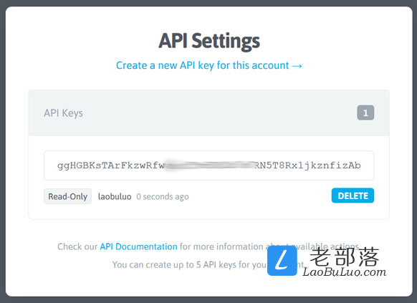
Task: Click the Read-Only permission tag
Action: pyautogui.click(x=67, y=196)
